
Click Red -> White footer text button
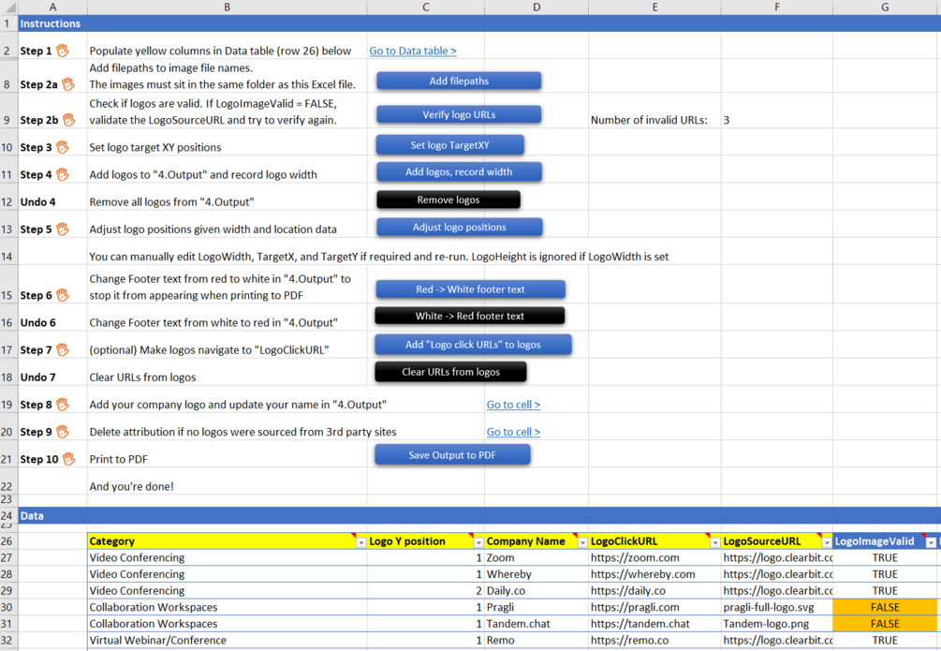[470, 289]
